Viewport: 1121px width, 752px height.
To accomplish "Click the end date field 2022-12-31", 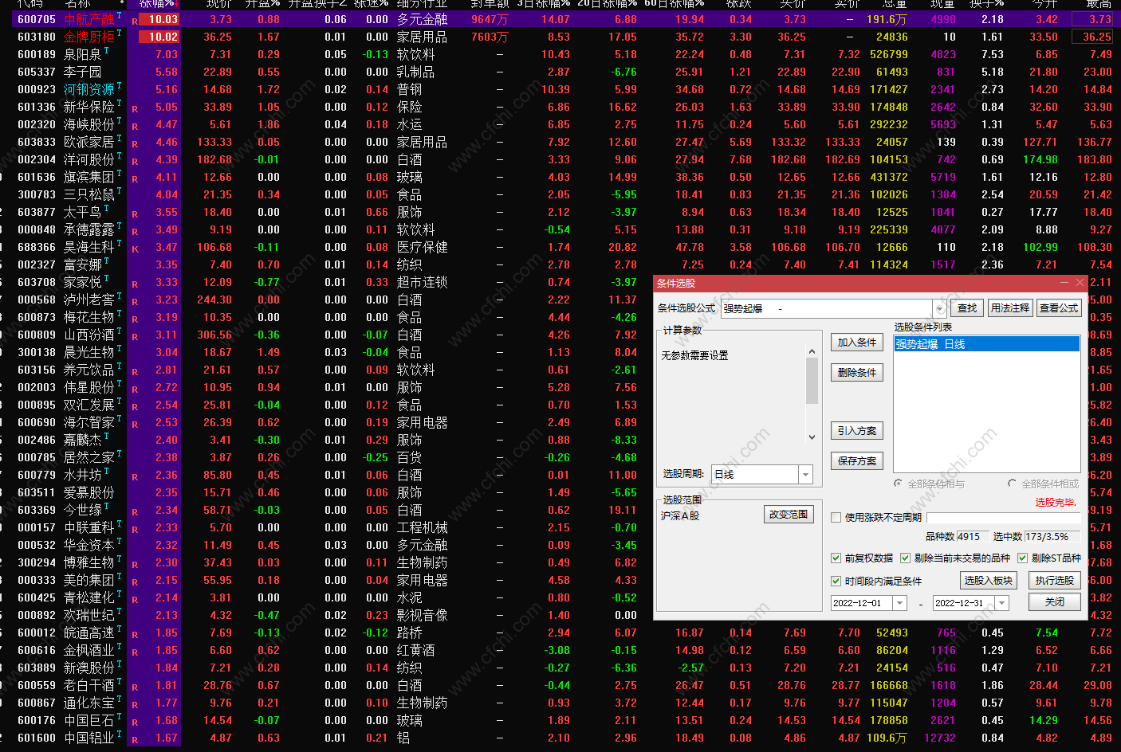I will (x=964, y=603).
